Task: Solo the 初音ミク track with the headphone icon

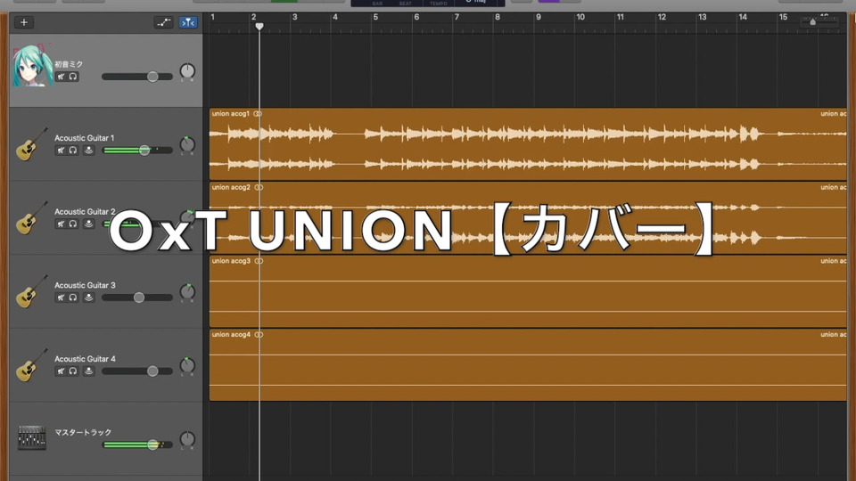Action: point(73,77)
